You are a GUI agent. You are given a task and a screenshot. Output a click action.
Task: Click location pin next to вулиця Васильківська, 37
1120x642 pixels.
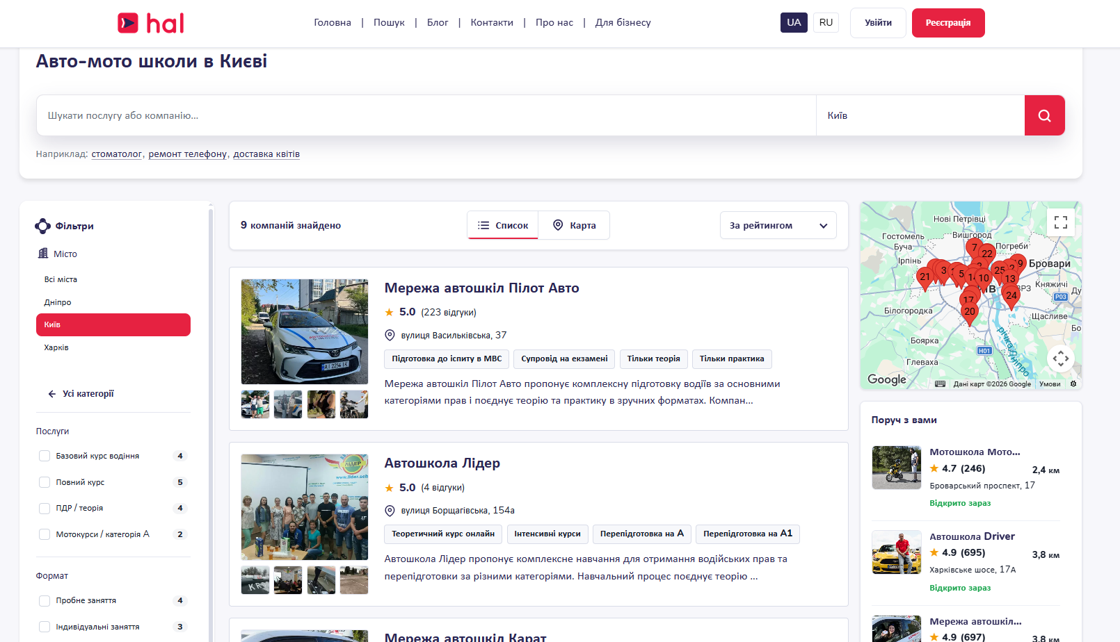pyautogui.click(x=390, y=336)
